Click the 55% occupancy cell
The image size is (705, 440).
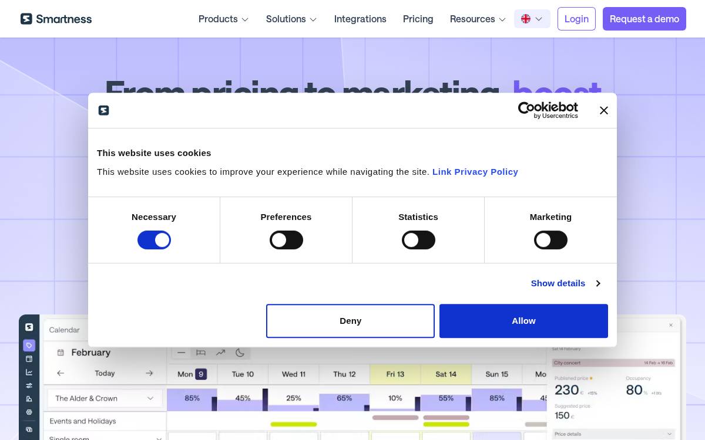(446, 398)
